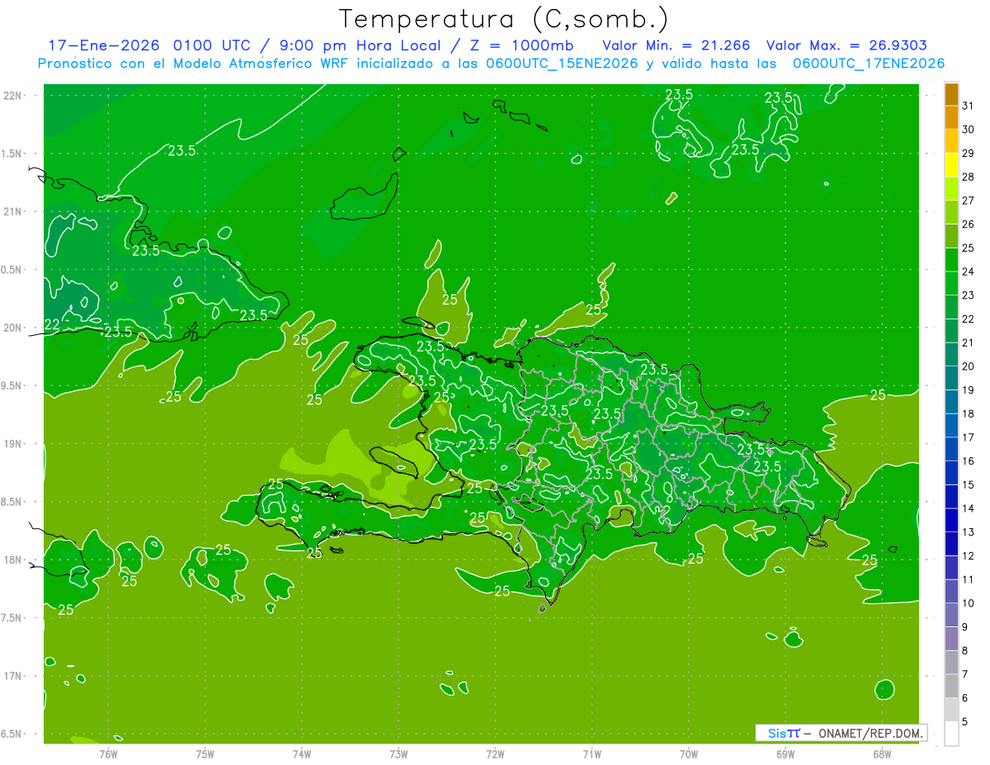The width and height of the screenshot is (990, 765).
Task: Click the '0600UTC_15ENE2026' initialization stamp
Action: pyautogui.click(x=560, y=64)
